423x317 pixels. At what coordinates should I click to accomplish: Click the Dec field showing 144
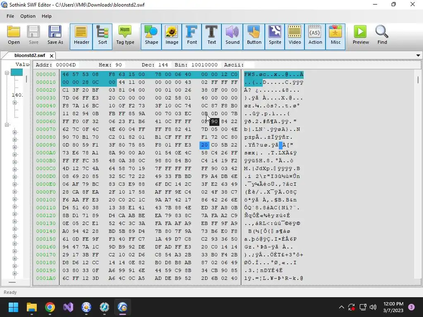click(x=163, y=65)
